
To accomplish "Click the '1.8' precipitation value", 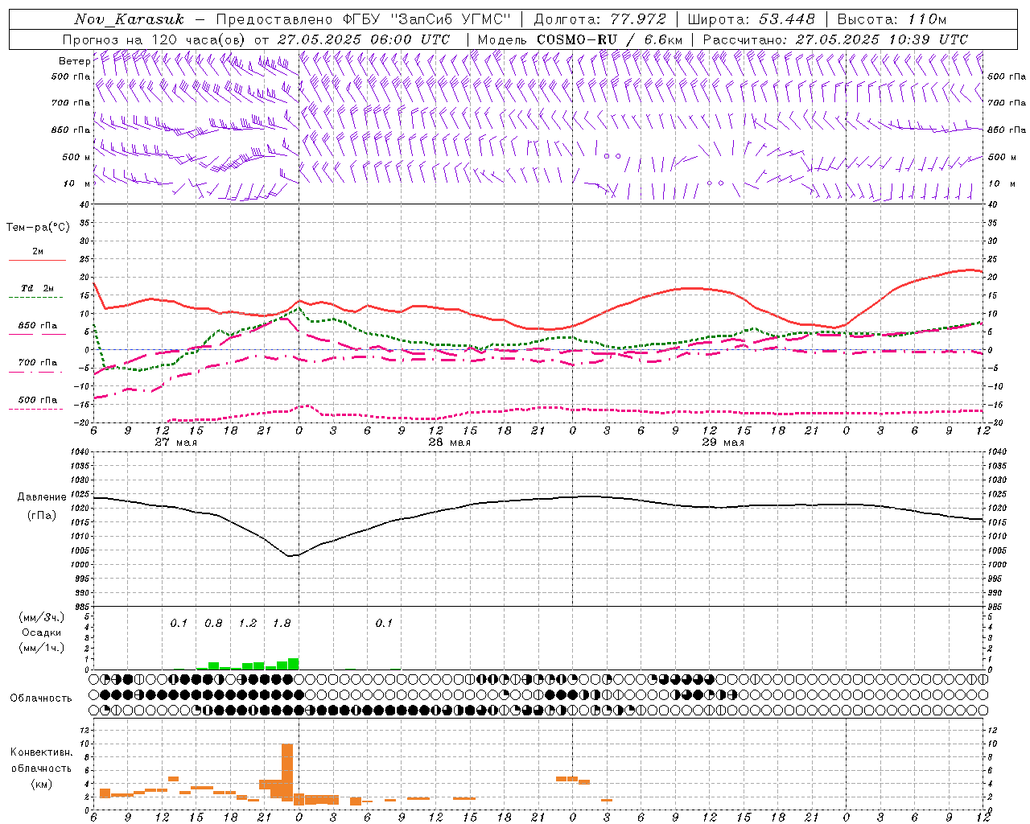I will coord(282,624).
